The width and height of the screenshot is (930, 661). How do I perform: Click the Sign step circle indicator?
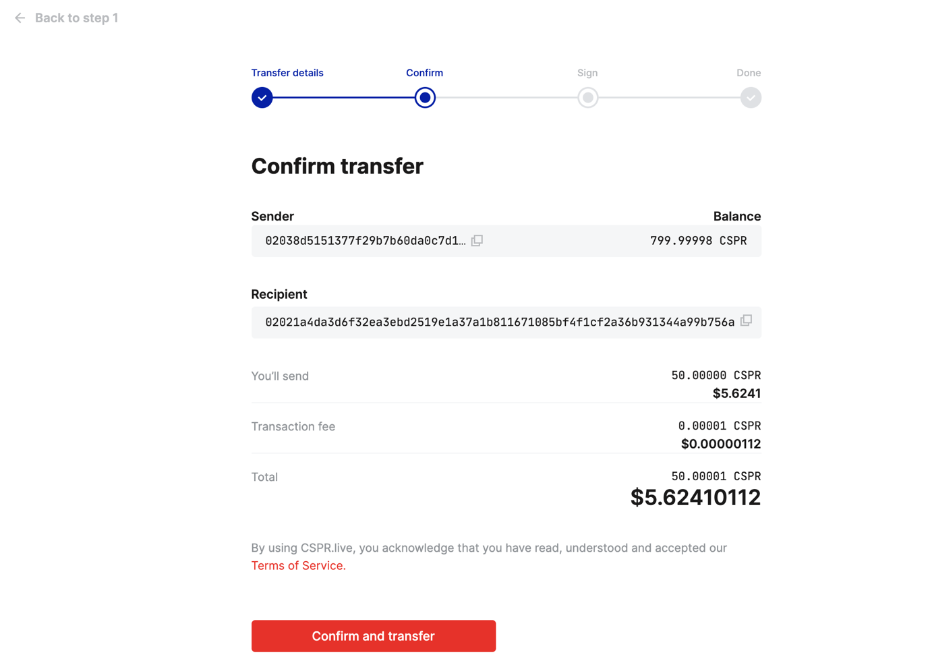[x=587, y=98]
